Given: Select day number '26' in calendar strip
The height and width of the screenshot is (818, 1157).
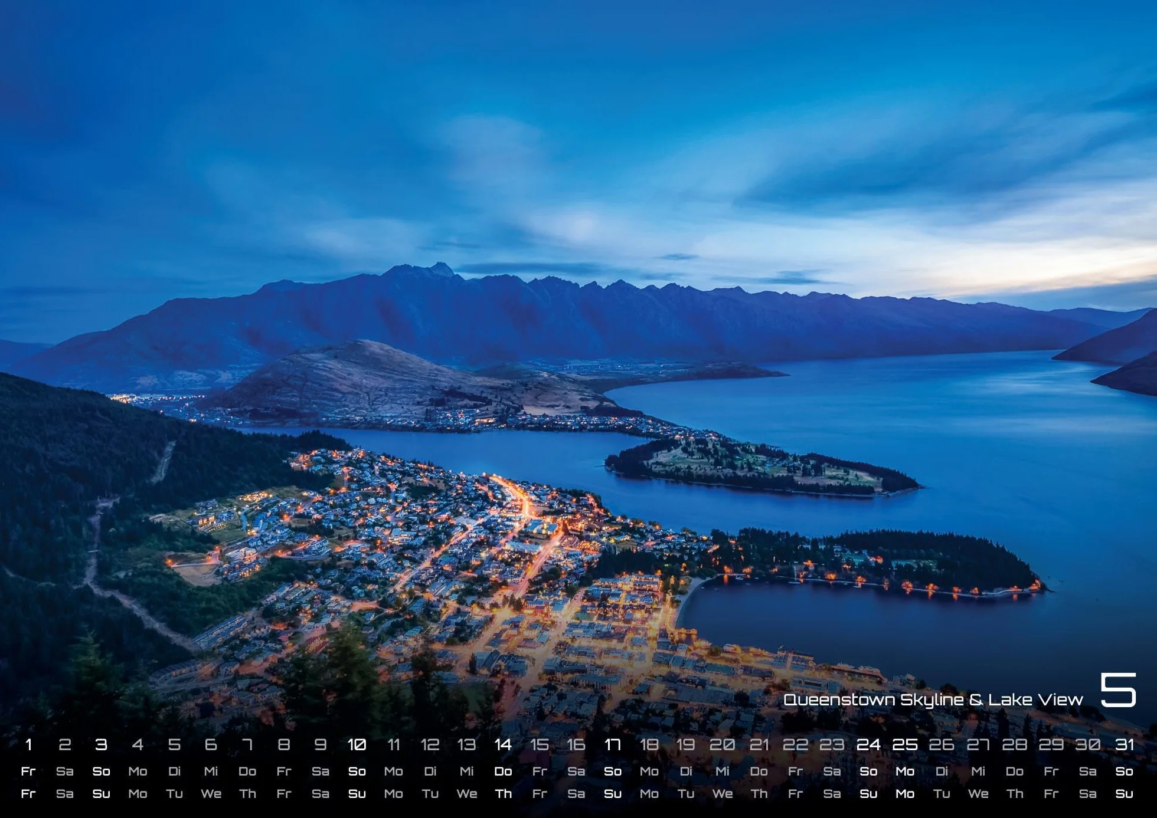Looking at the screenshot, I should (942, 745).
